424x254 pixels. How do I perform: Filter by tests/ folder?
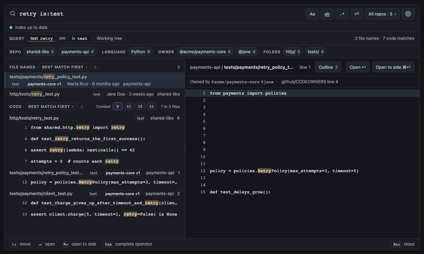pos(316,52)
